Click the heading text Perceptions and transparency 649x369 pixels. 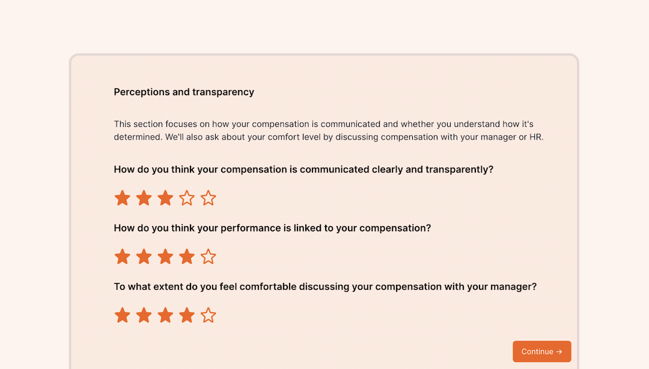[x=183, y=92]
